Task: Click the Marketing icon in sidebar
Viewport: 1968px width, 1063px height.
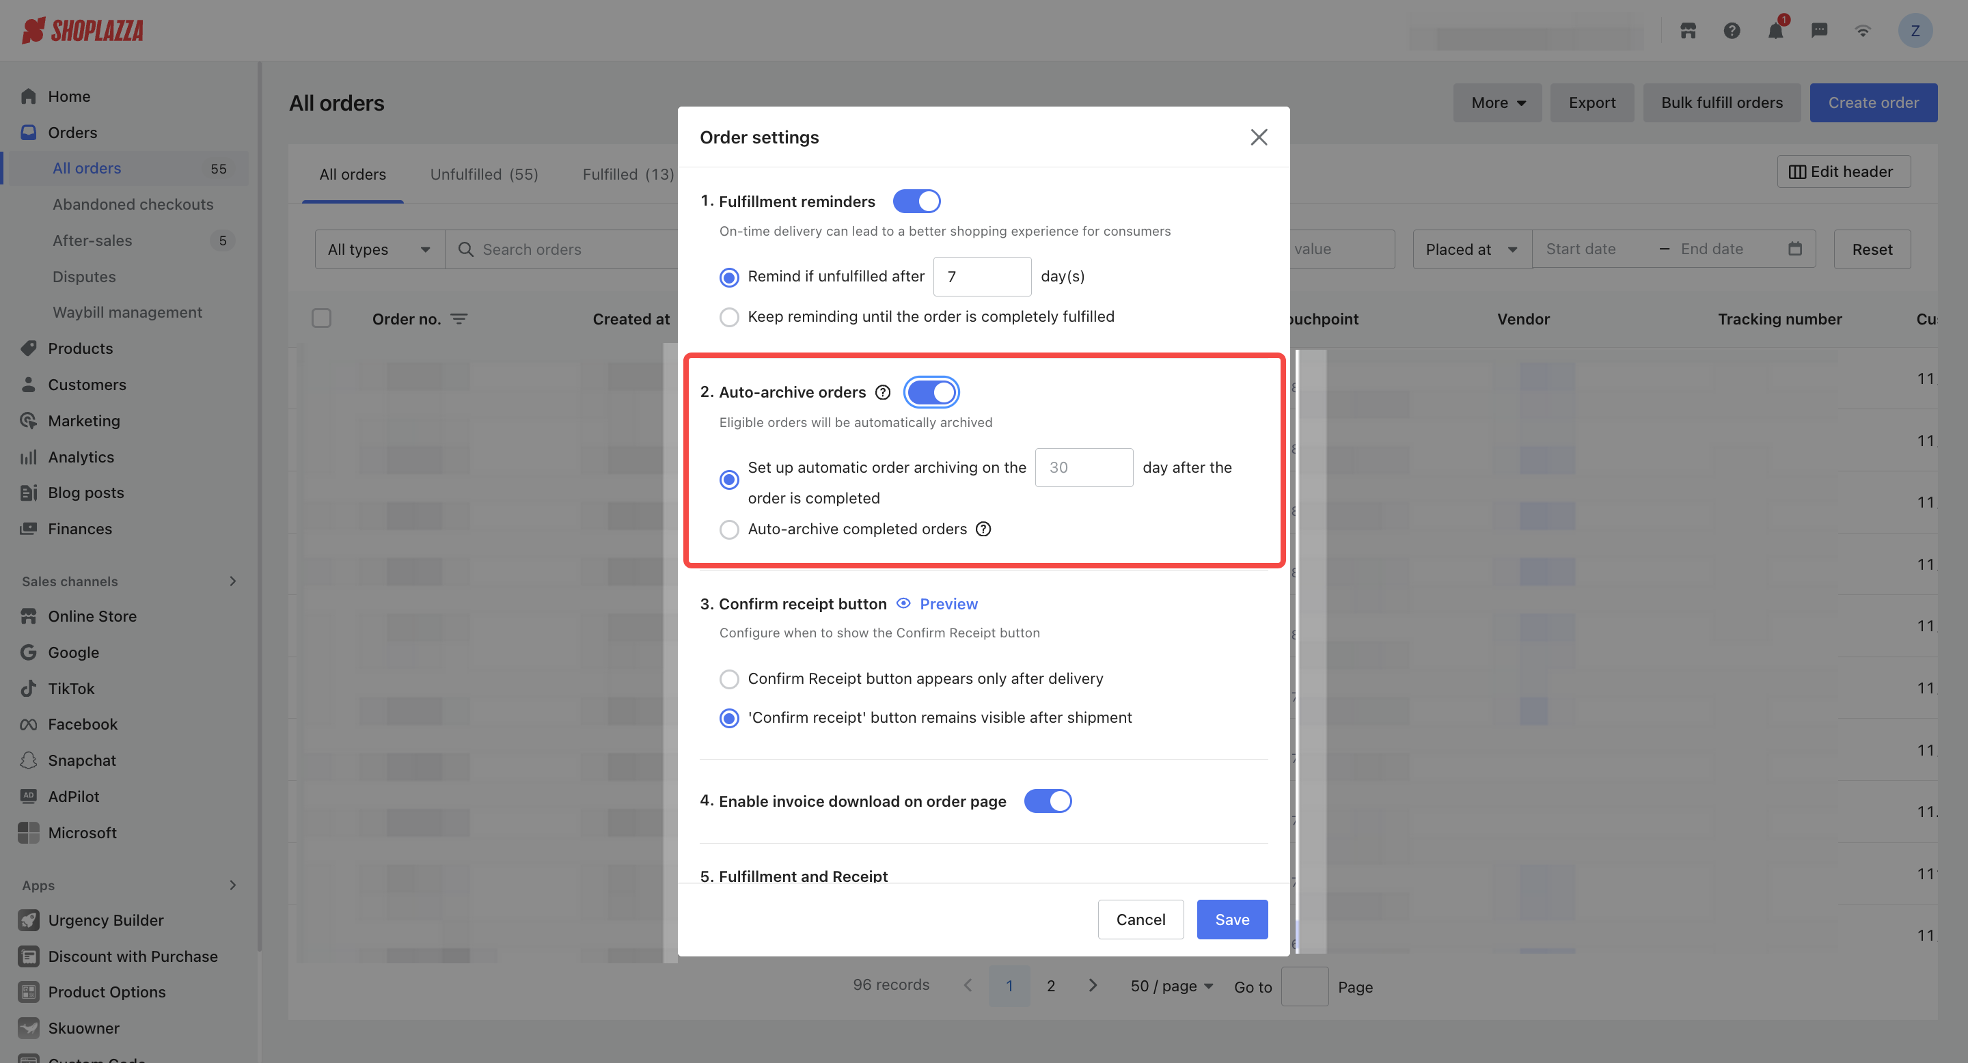Action: (x=28, y=421)
